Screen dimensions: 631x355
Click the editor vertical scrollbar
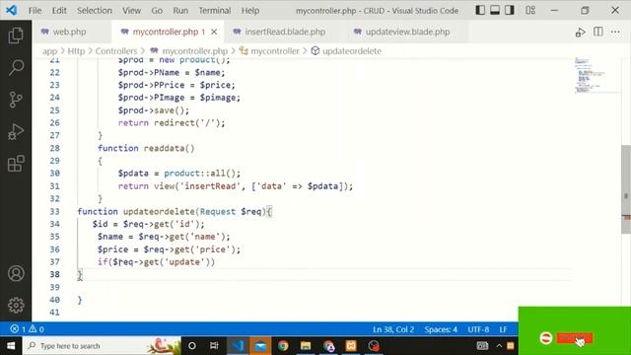click(626, 189)
